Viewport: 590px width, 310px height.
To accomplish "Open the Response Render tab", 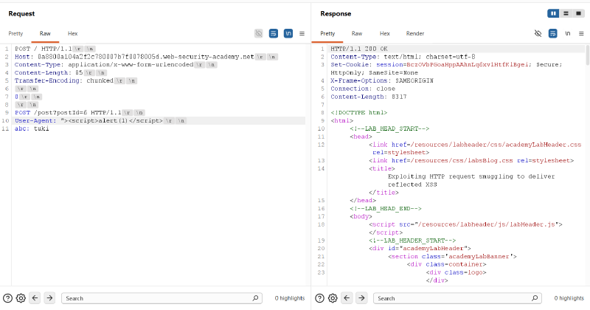I will click(x=415, y=33).
